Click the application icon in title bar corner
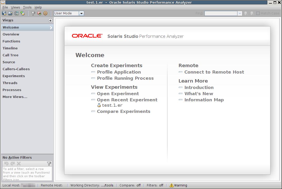 pyautogui.click(x=3, y=2)
